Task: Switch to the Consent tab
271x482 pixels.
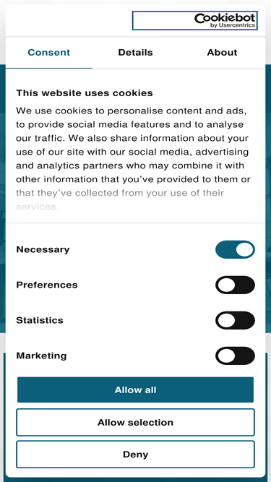Action: (x=49, y=53)
